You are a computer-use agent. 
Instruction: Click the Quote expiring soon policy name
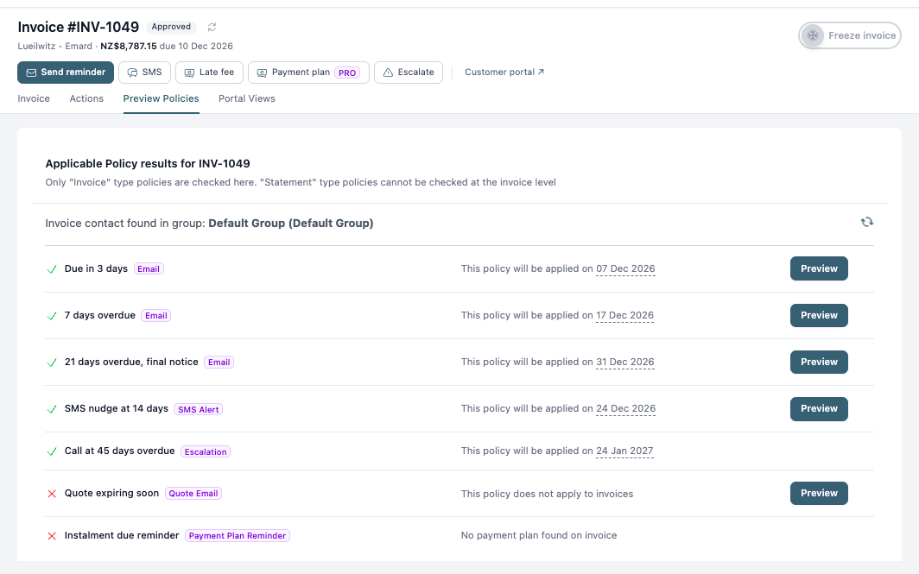point(112,493)
